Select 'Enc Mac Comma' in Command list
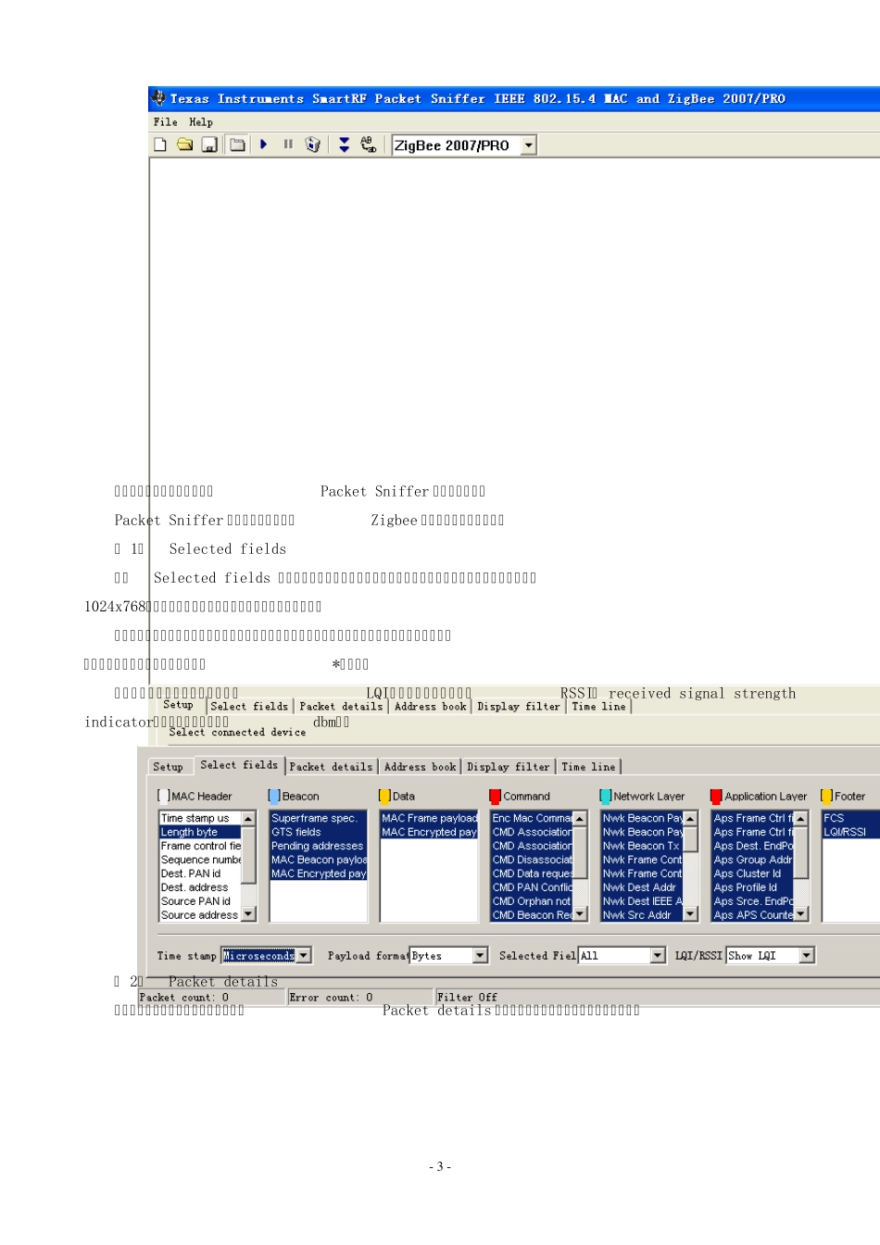 click(x=532, y=818)
